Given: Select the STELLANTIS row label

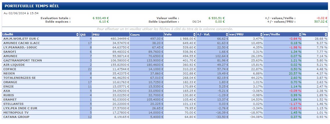Looking at the screenshot, I should click(13, 104).
